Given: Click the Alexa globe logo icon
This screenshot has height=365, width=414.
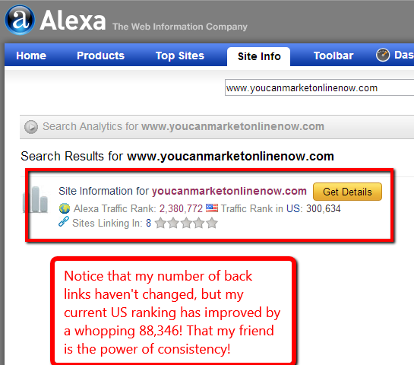Looking at the screenshot, I should pyautogui.click(x=20, y=20).
